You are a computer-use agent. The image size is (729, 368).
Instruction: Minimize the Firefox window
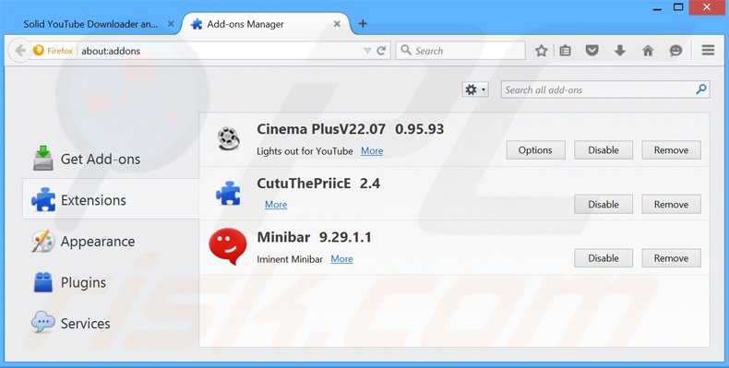tap(657, 8)
